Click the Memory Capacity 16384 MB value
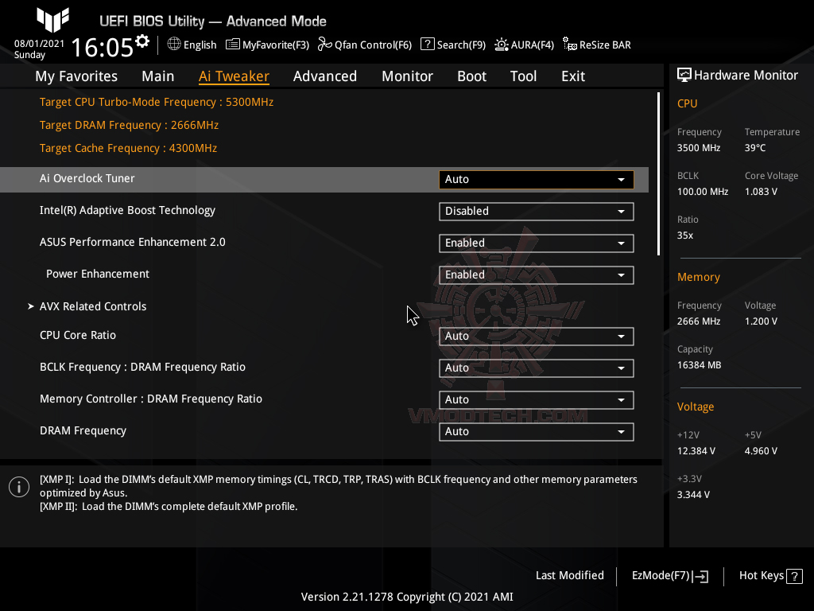 click(700, 365)
